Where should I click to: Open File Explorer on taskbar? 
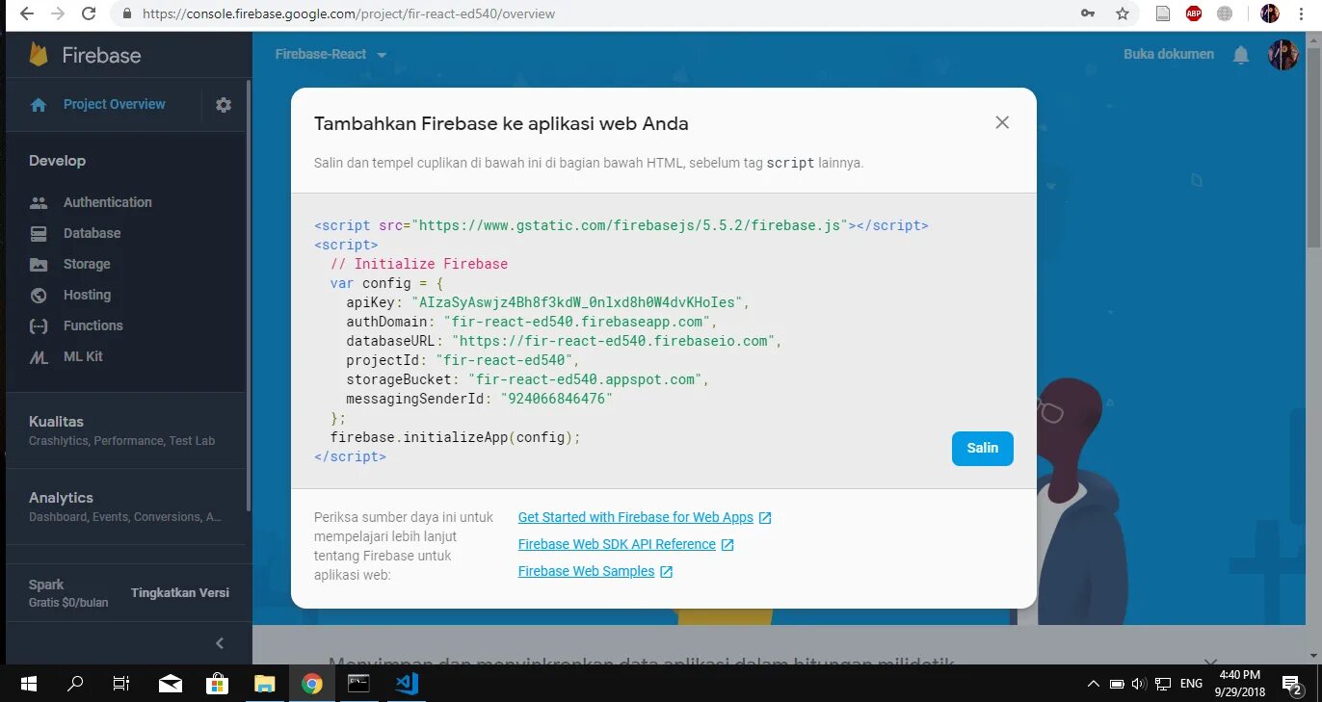(x=265, y=684)
